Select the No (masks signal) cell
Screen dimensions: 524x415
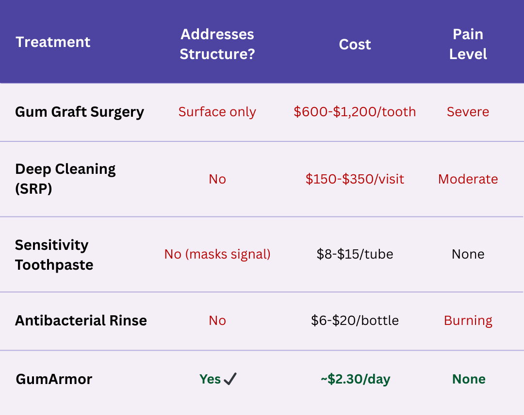pyautogui.click(x=217, y=254)
